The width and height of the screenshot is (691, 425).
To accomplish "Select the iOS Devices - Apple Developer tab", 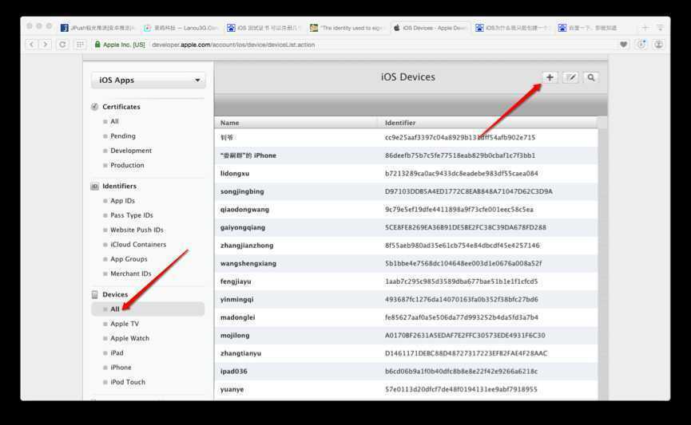I will (430, 28).
